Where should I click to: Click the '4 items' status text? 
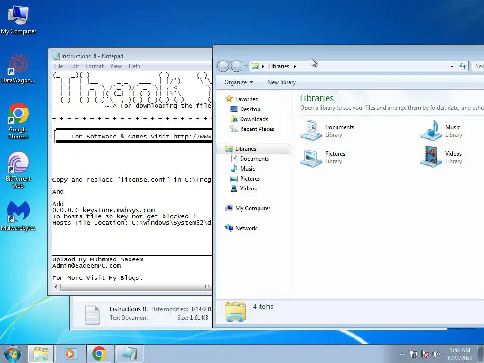pyautogui.click(x=263, y=306)
